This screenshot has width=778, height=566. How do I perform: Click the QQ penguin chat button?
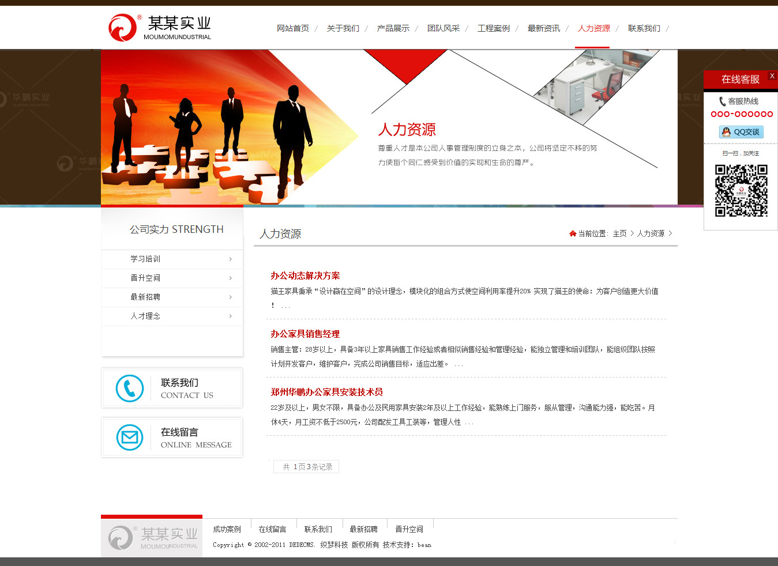point(741,132)
